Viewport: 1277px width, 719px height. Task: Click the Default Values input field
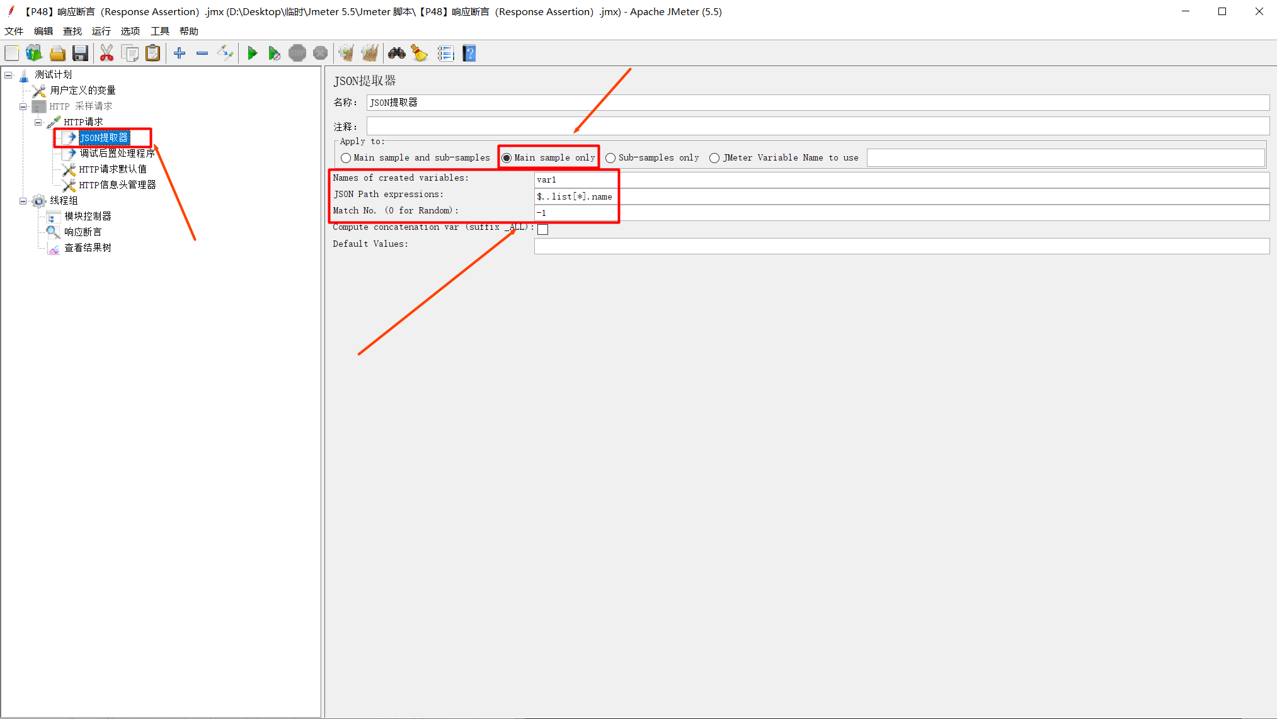pos(901,246)
